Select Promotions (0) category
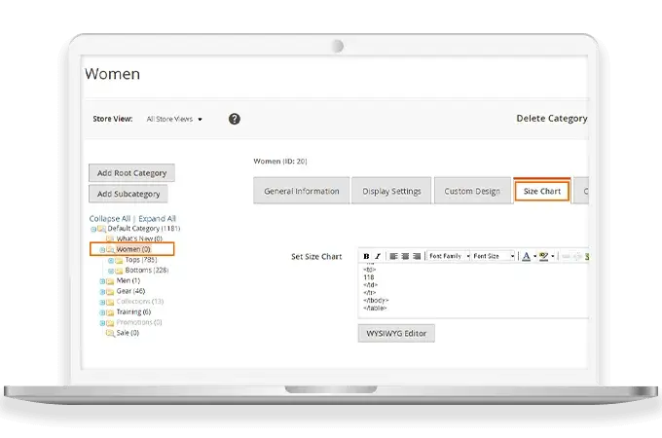 139,322
